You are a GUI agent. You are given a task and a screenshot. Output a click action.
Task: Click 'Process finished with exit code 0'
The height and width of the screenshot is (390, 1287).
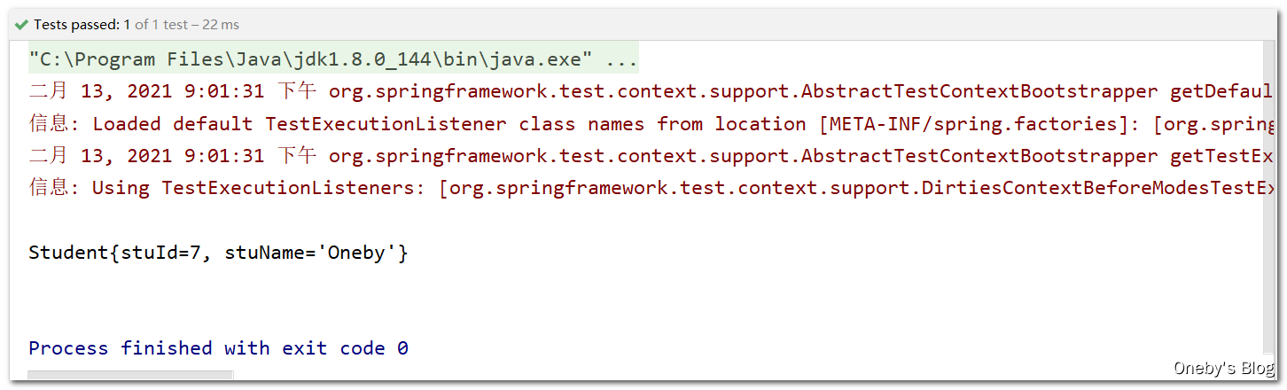click(218, 348)
